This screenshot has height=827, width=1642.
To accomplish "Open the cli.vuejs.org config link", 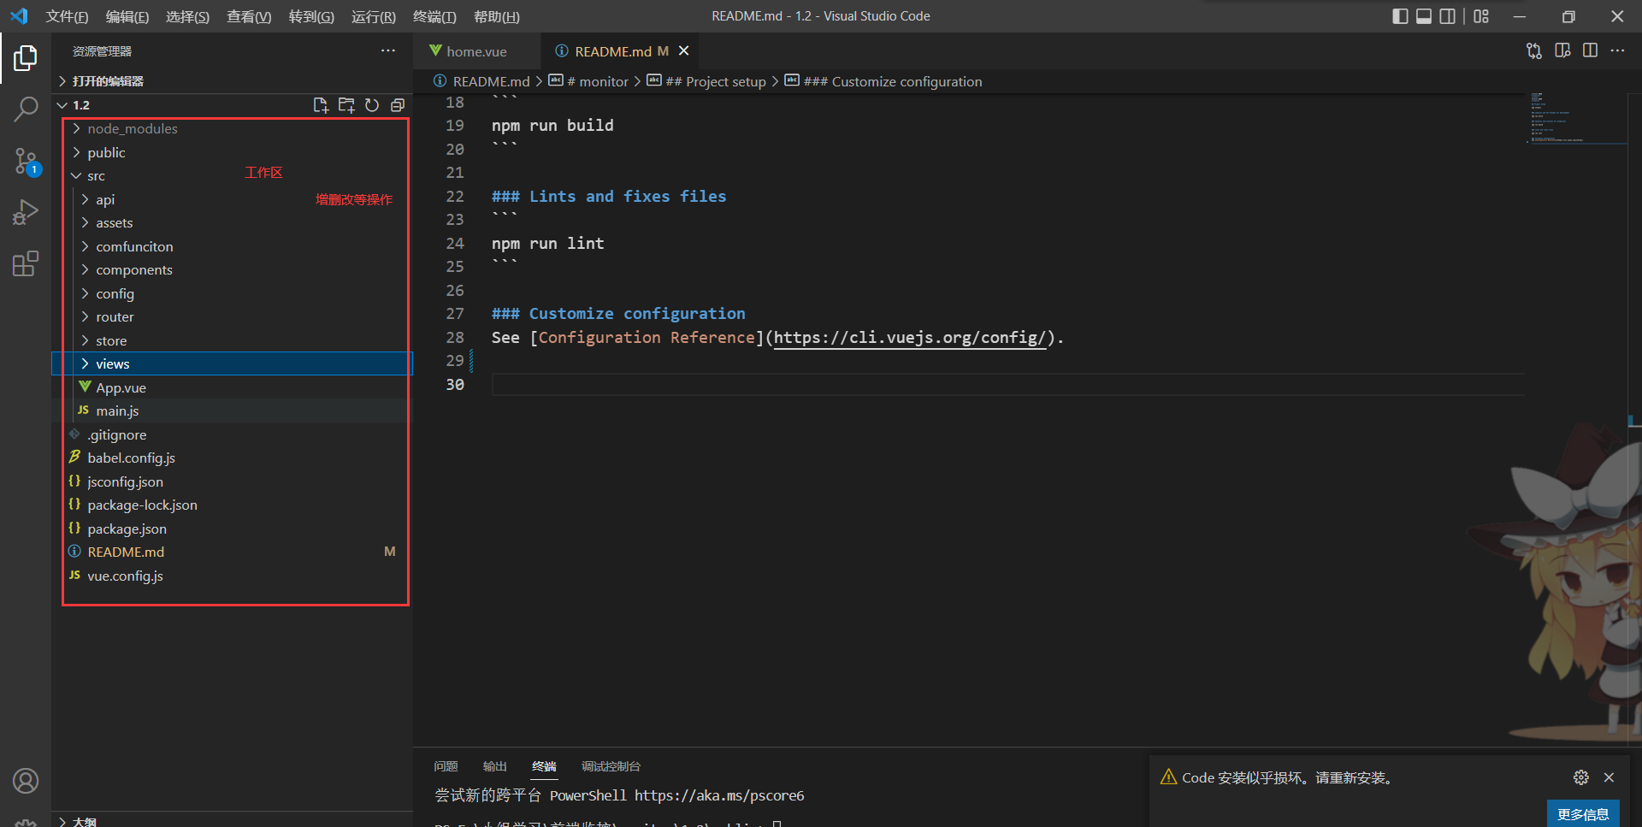I will tap(910, 338).
